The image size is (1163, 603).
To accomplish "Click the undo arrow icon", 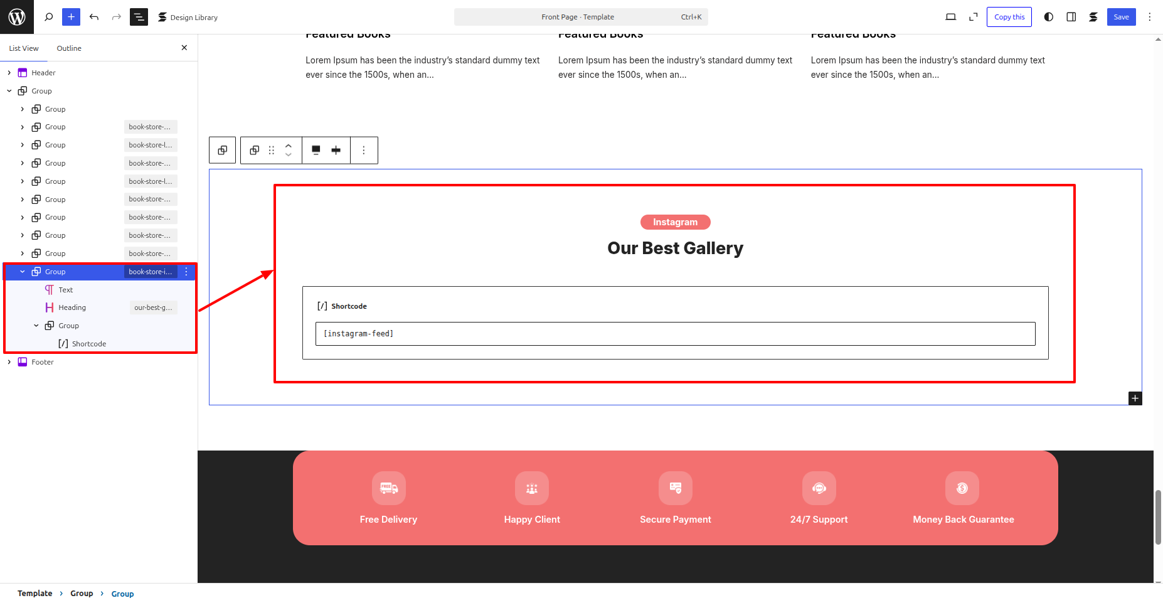I will [94, 17].
